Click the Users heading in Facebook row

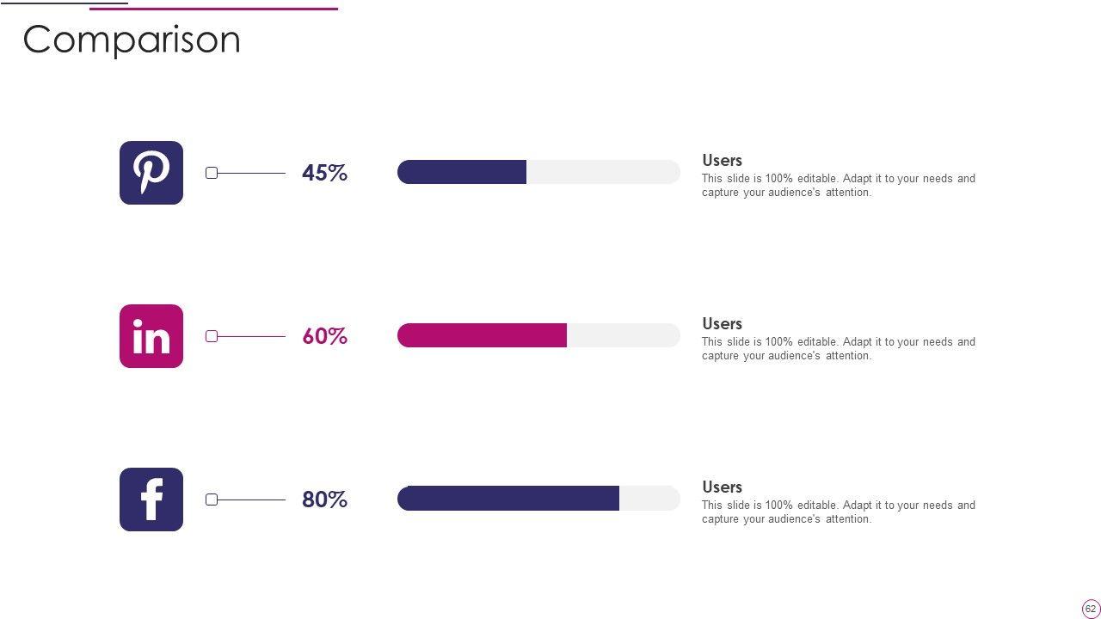pyautogui.click(x=722, y=487)
